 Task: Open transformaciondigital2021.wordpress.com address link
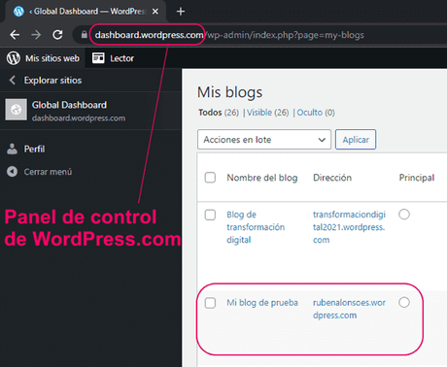pyautogui.click(x=349, y=227)
